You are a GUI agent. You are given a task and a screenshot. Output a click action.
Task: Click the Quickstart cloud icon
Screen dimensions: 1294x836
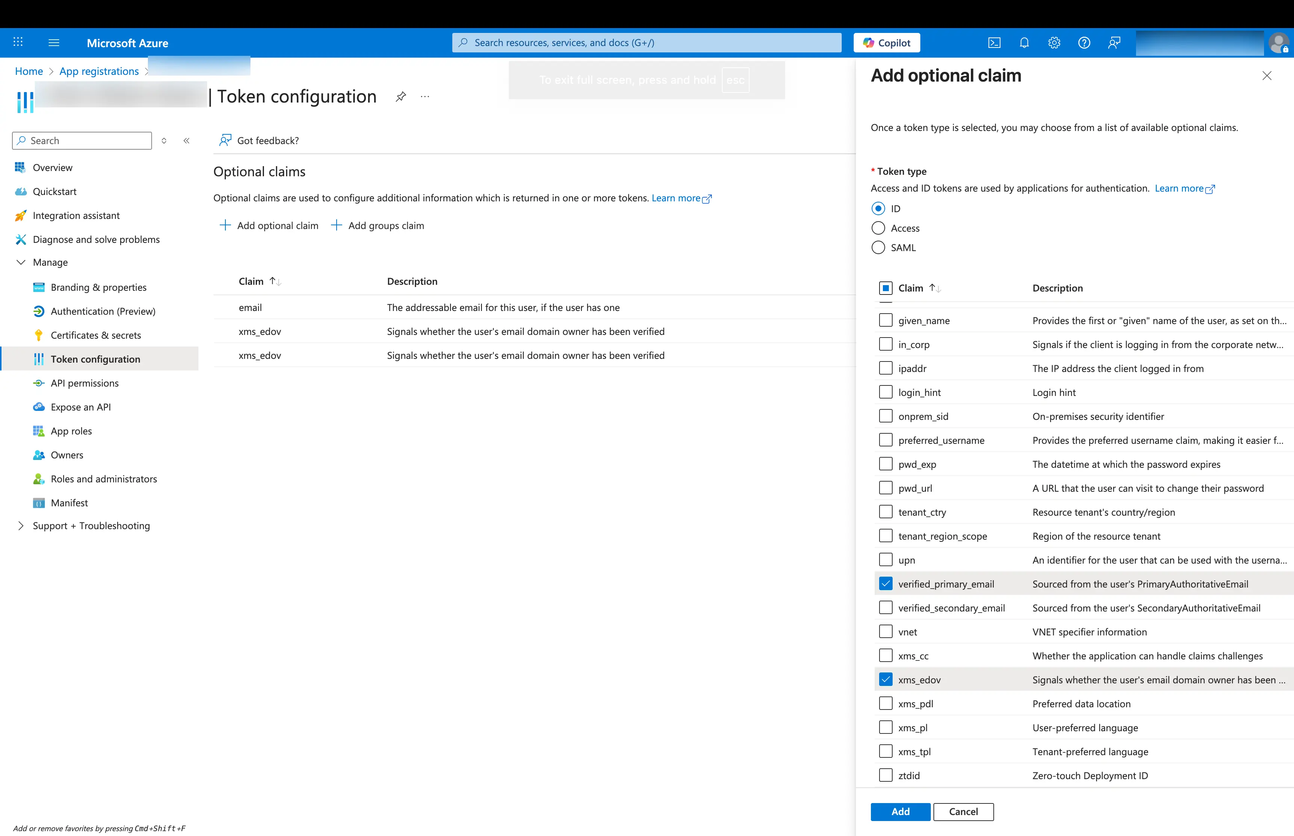[x=20, y=191]
